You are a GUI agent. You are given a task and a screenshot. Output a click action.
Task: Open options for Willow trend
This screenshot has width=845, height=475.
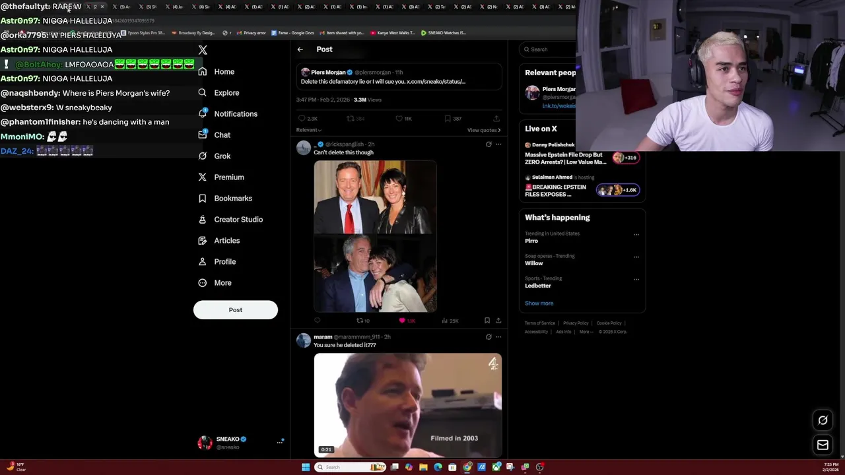(x=636, y=257)
